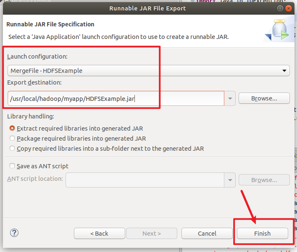The image size is (297, 252).
Task: Click into the Export destination path field
Action: tap(116, 99)
